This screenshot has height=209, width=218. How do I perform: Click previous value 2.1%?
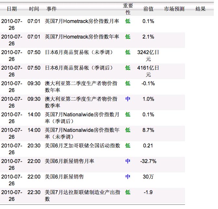[148, 37]
